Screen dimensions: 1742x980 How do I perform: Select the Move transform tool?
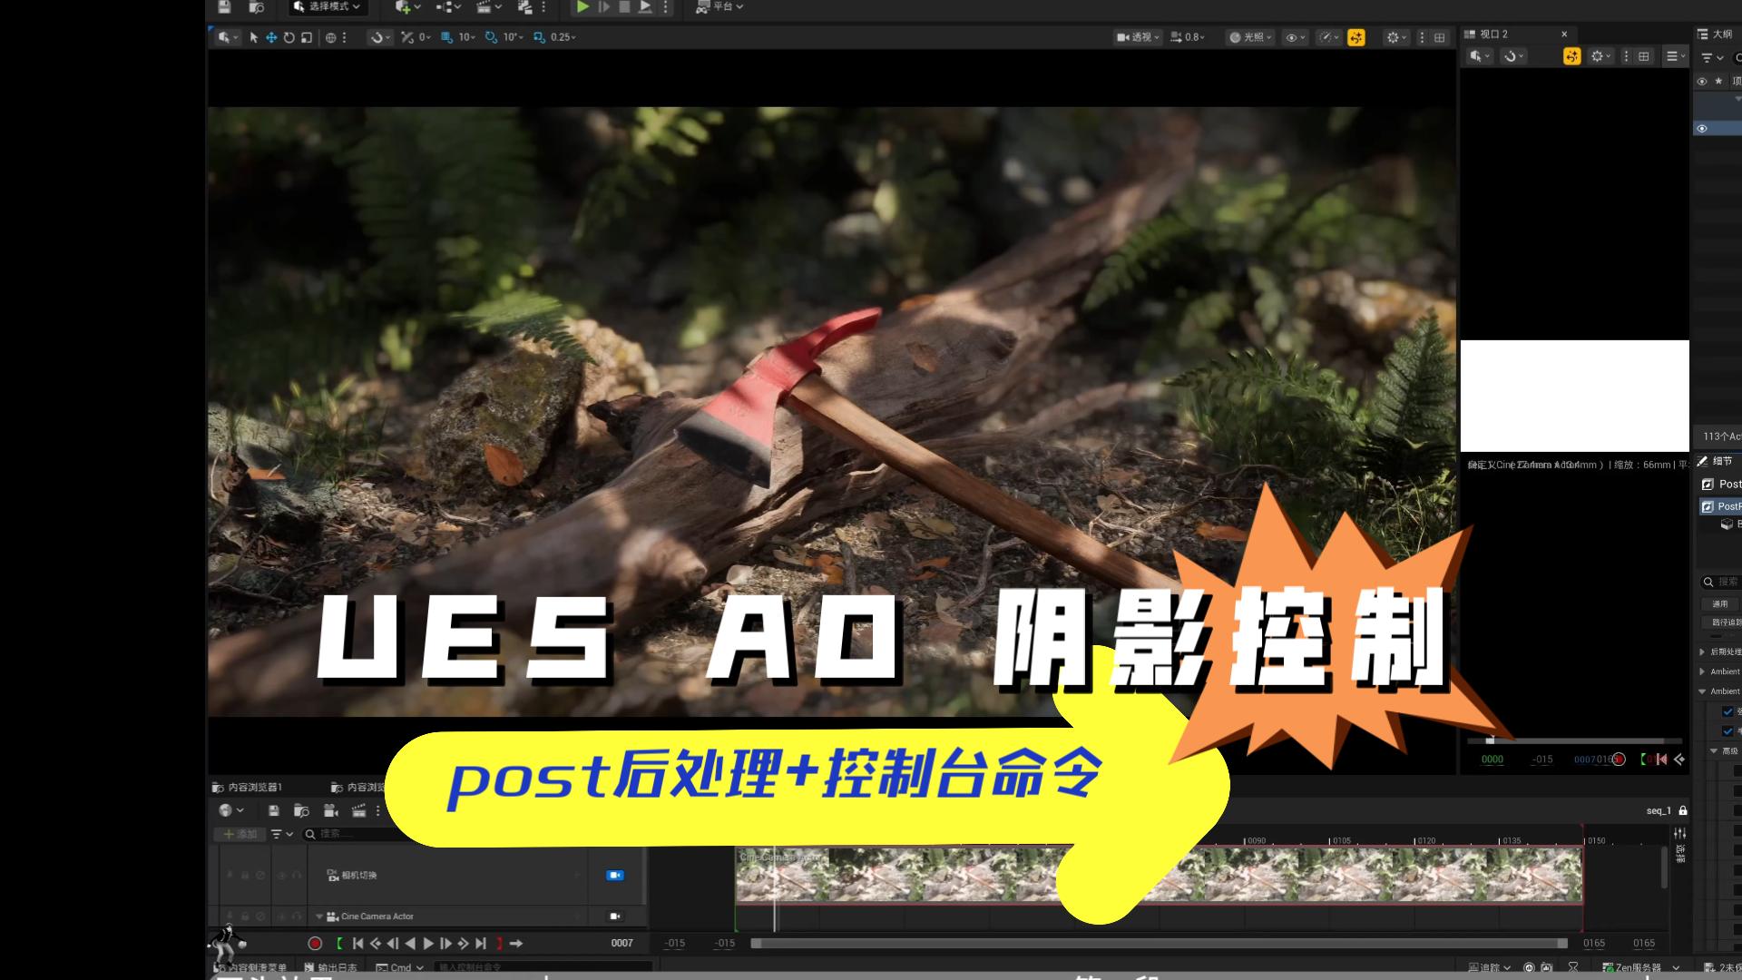pos(272,38)
